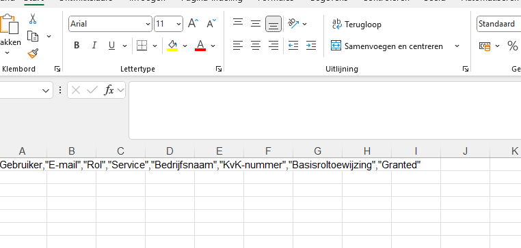Click inside the formula bar input
The height and width of the screenshot is (248, 521).
click(325, 110)
